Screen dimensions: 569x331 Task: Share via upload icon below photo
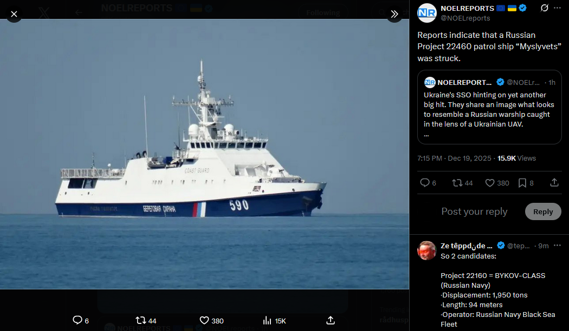pyautogui.click(x=330, y=320)
